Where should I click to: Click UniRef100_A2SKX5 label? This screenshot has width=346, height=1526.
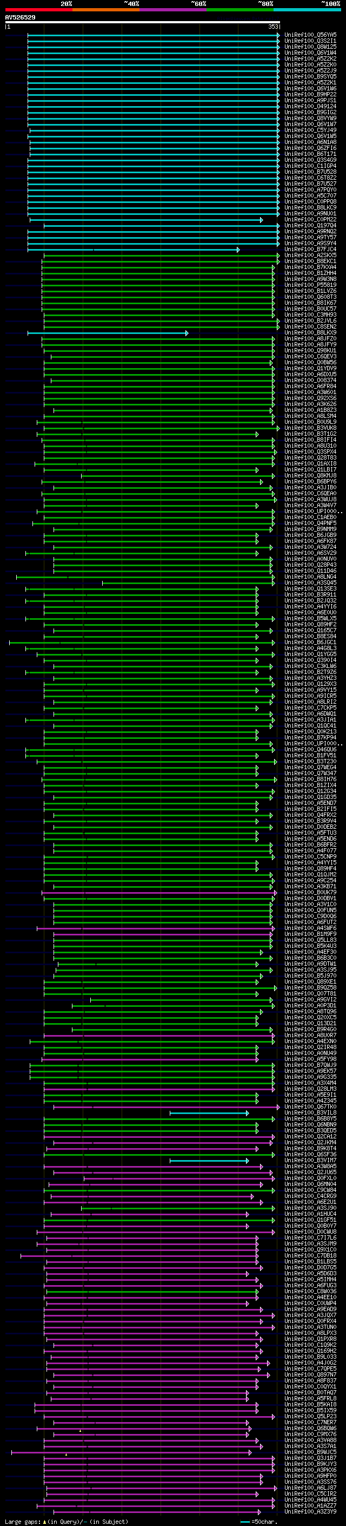[x=310, y=256]
